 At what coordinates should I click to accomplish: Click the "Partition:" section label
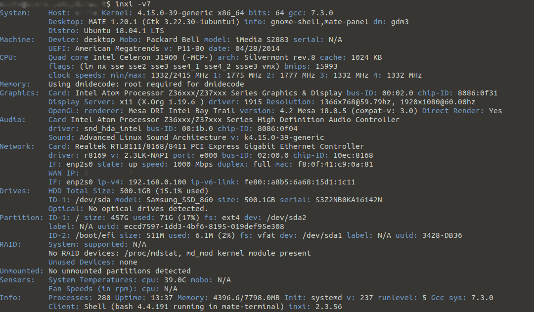22,218
